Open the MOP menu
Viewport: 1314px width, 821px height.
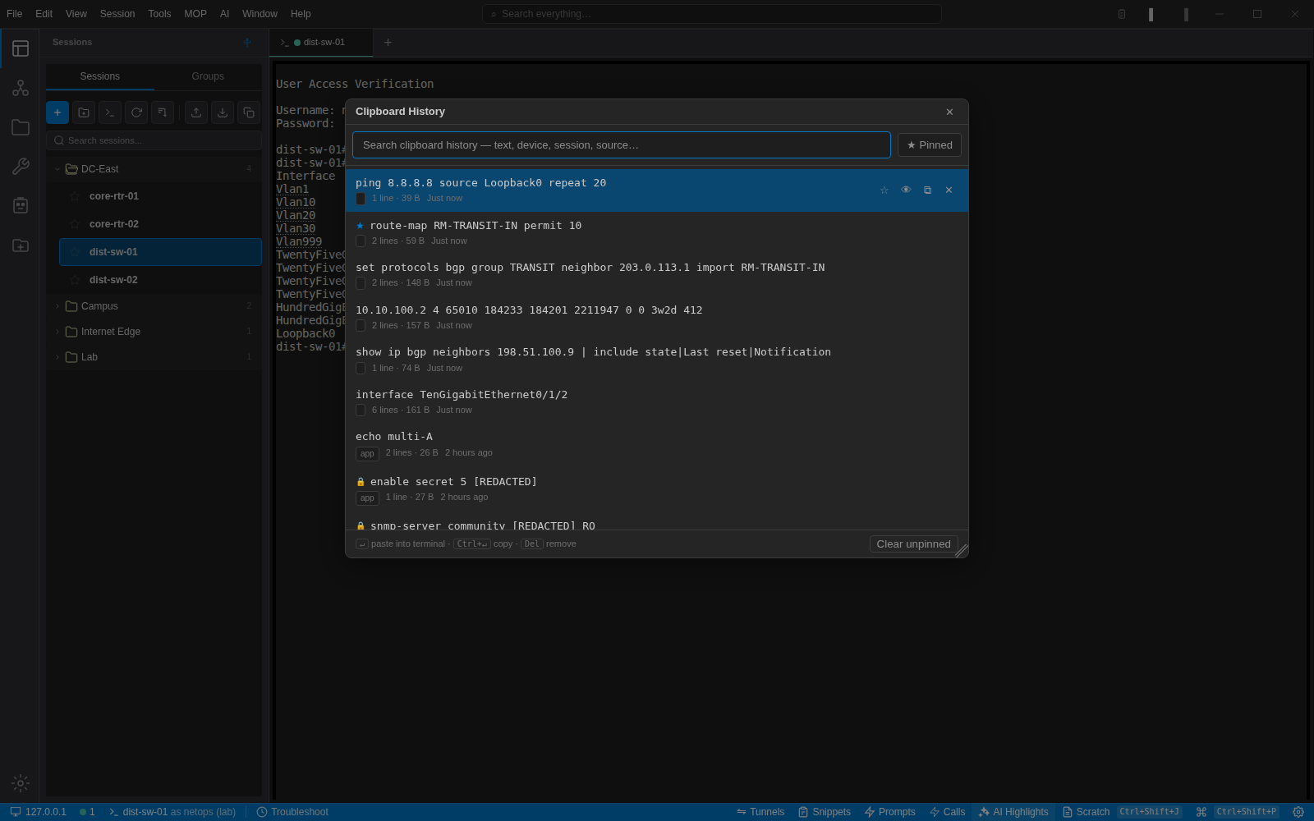tap(195, 14)
